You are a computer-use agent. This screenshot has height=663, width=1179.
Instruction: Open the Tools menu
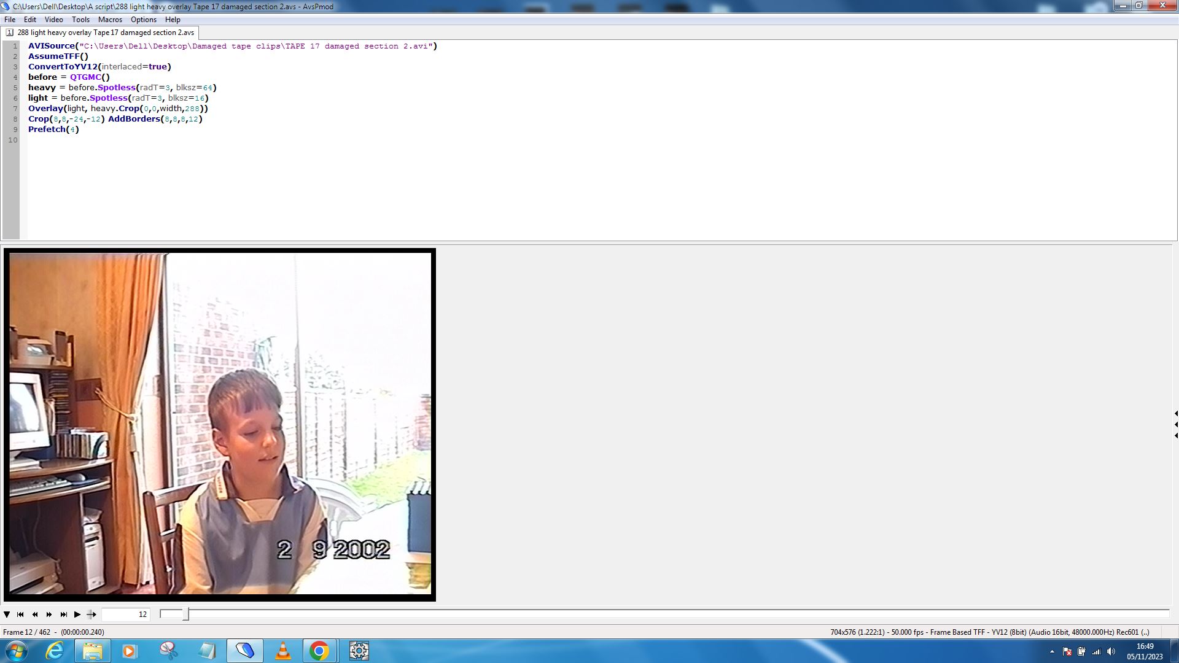[80, 20]
